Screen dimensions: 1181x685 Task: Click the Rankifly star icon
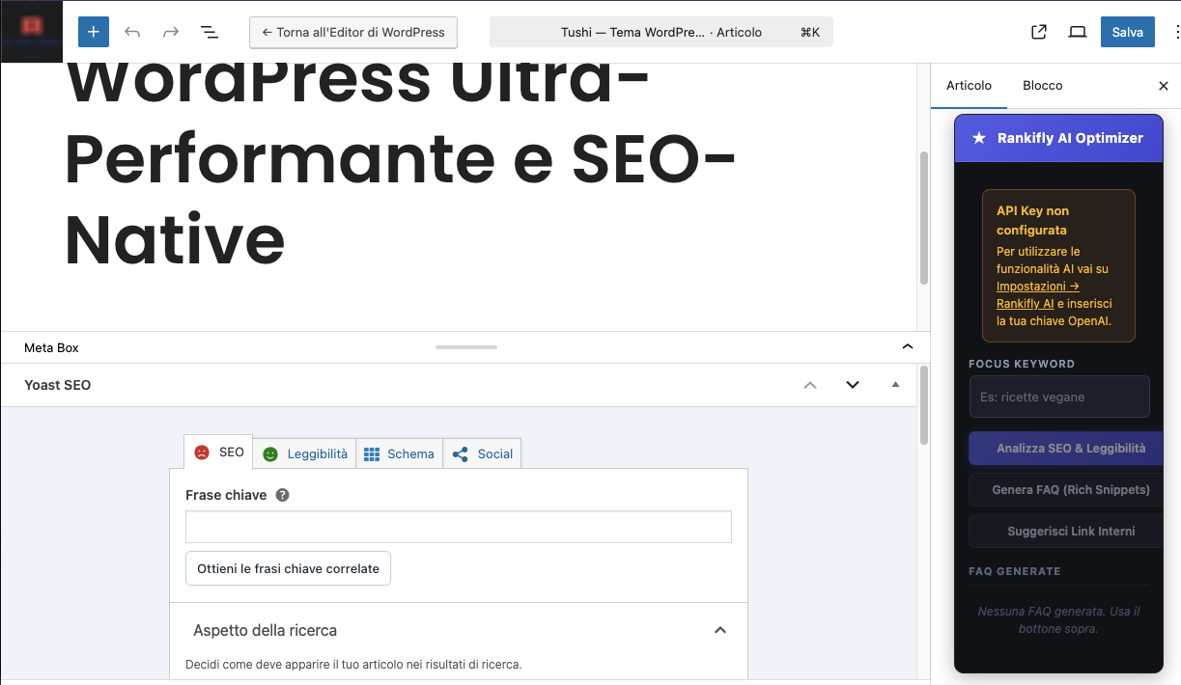point(978,138)
